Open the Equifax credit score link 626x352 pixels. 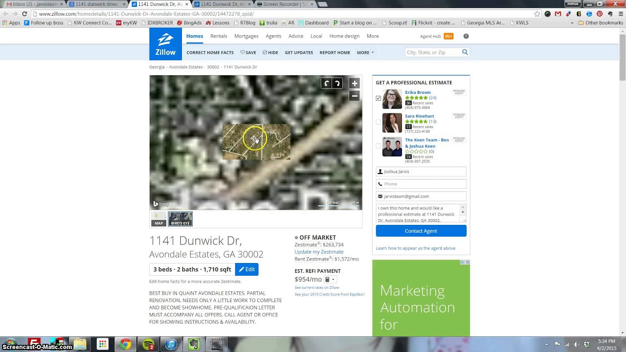pyautogui.click(x=330, y=294)
